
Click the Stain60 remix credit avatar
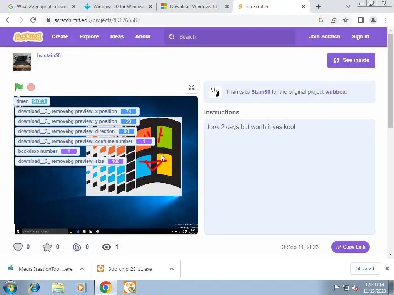coord(215,91)
